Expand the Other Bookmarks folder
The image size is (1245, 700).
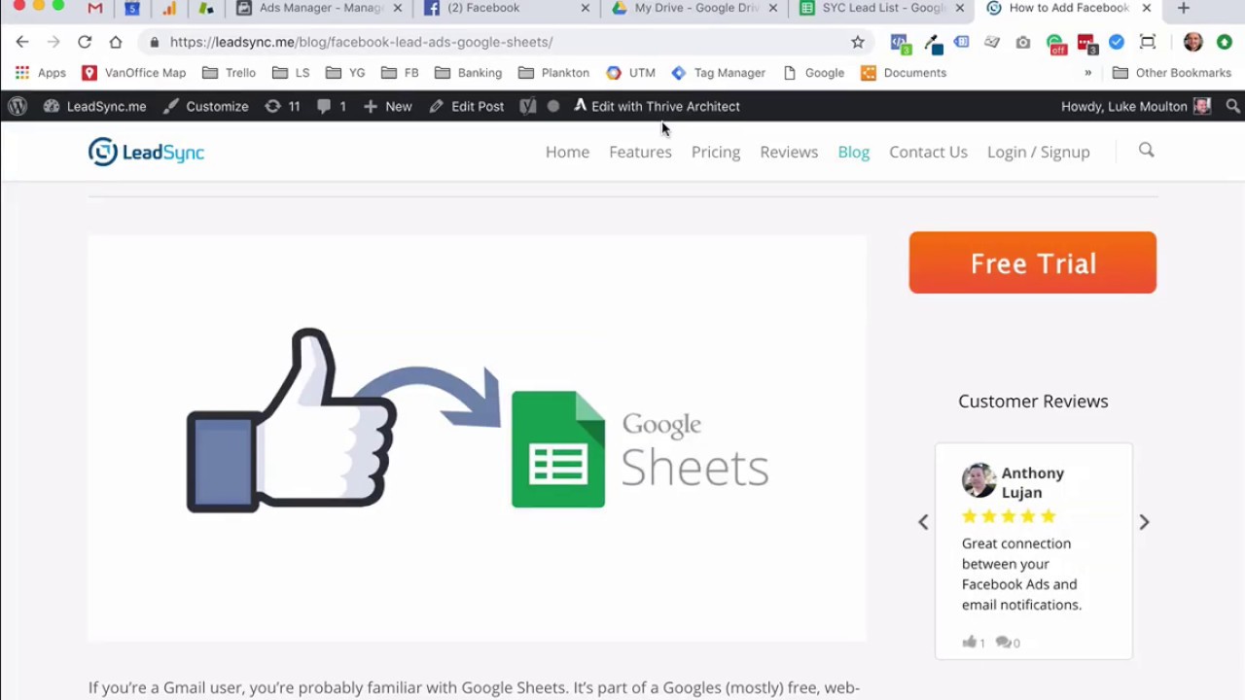(x=1172, y=73)
